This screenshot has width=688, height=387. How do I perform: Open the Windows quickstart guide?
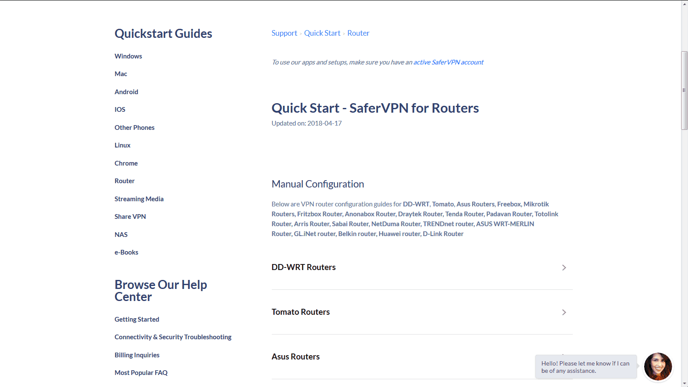128,56
